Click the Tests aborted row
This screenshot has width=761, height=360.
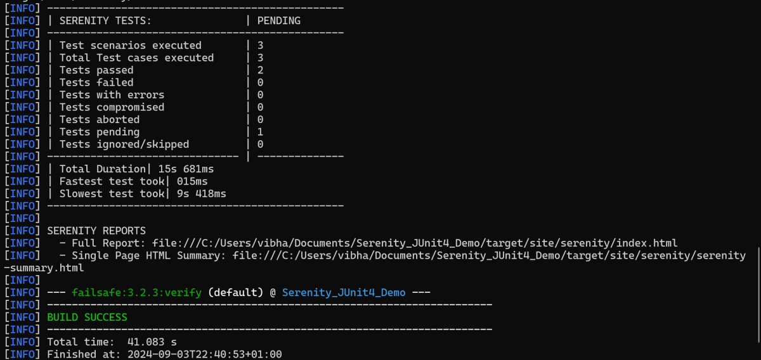[x=100, y=119]
